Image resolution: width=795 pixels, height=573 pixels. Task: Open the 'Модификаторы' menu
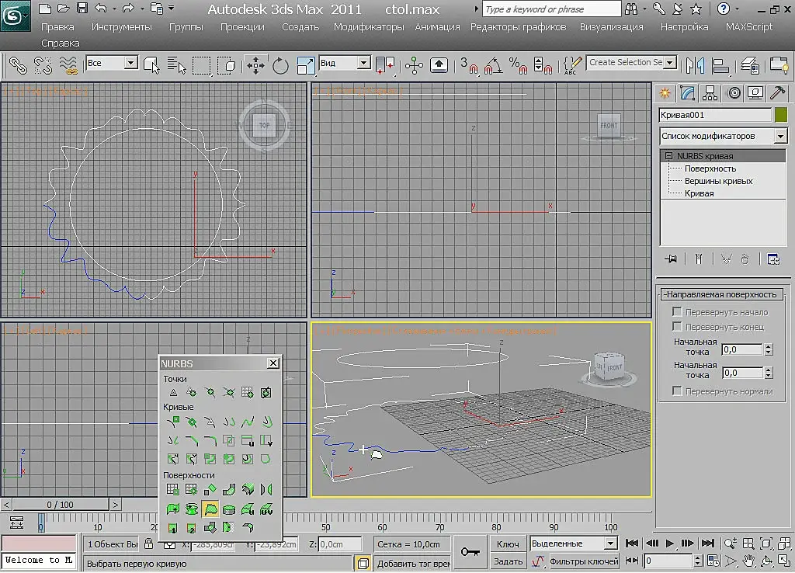(369, 26)
